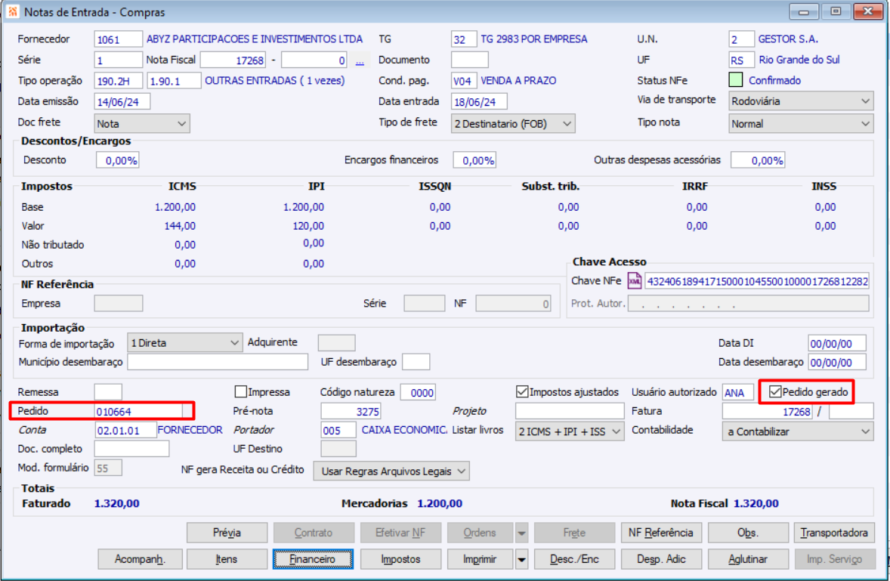Click the Remessa input field
890x581 pixels.
(108, 392)
